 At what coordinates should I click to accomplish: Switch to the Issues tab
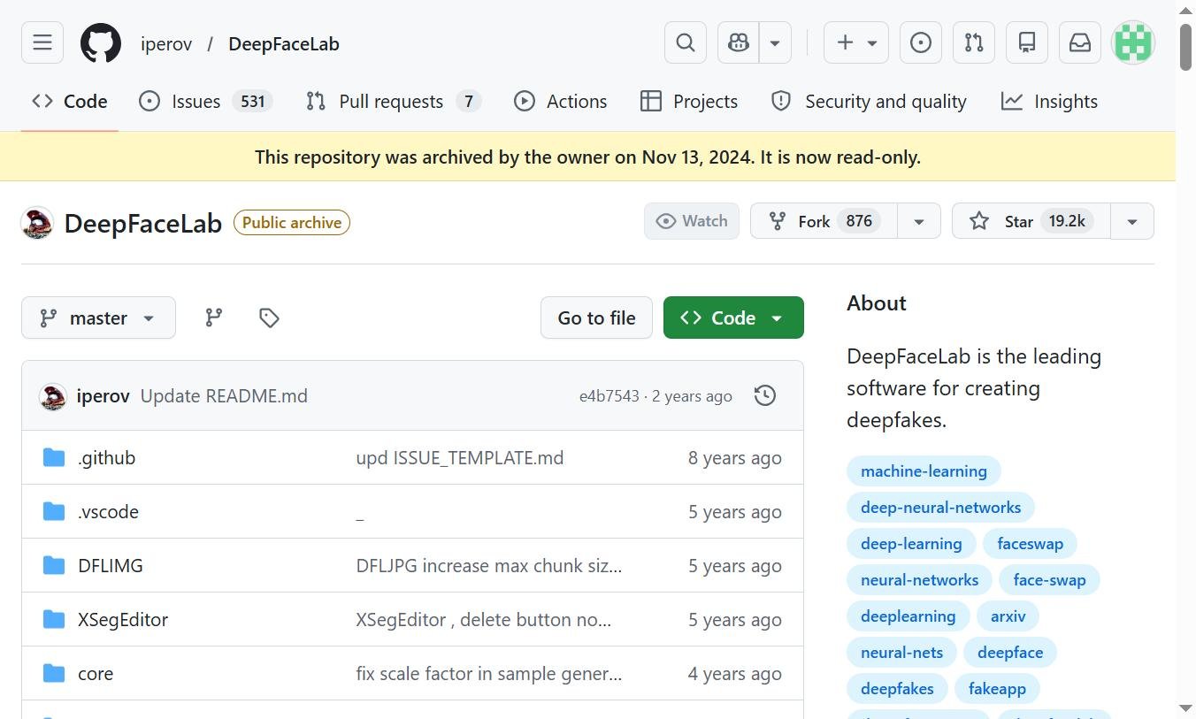click(206, 102)
